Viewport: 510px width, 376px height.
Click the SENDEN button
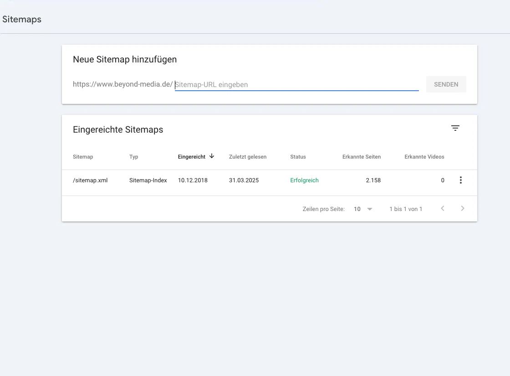tap(445, 84)
